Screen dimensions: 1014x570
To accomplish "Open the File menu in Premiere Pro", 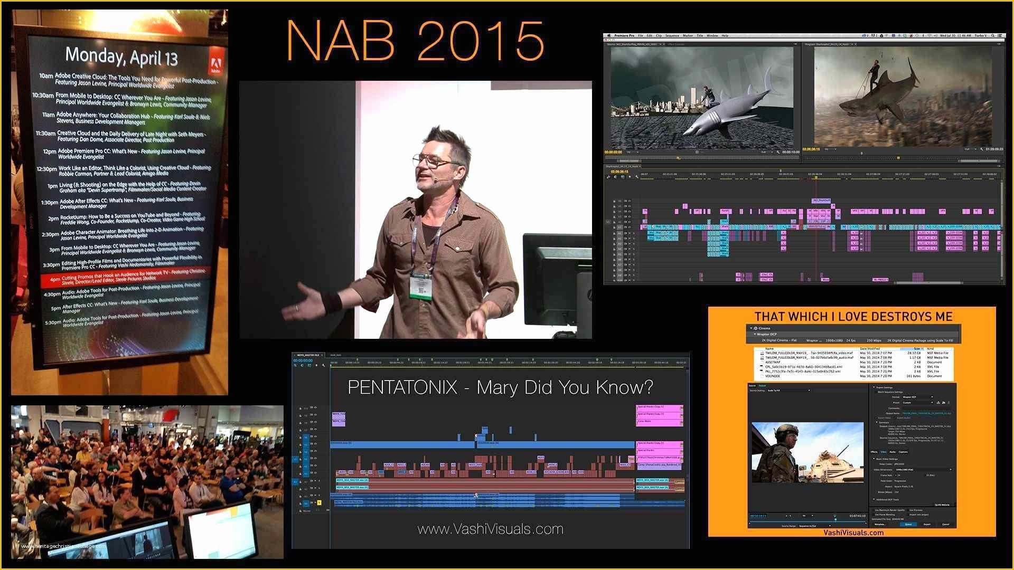I will pos(640,35).
